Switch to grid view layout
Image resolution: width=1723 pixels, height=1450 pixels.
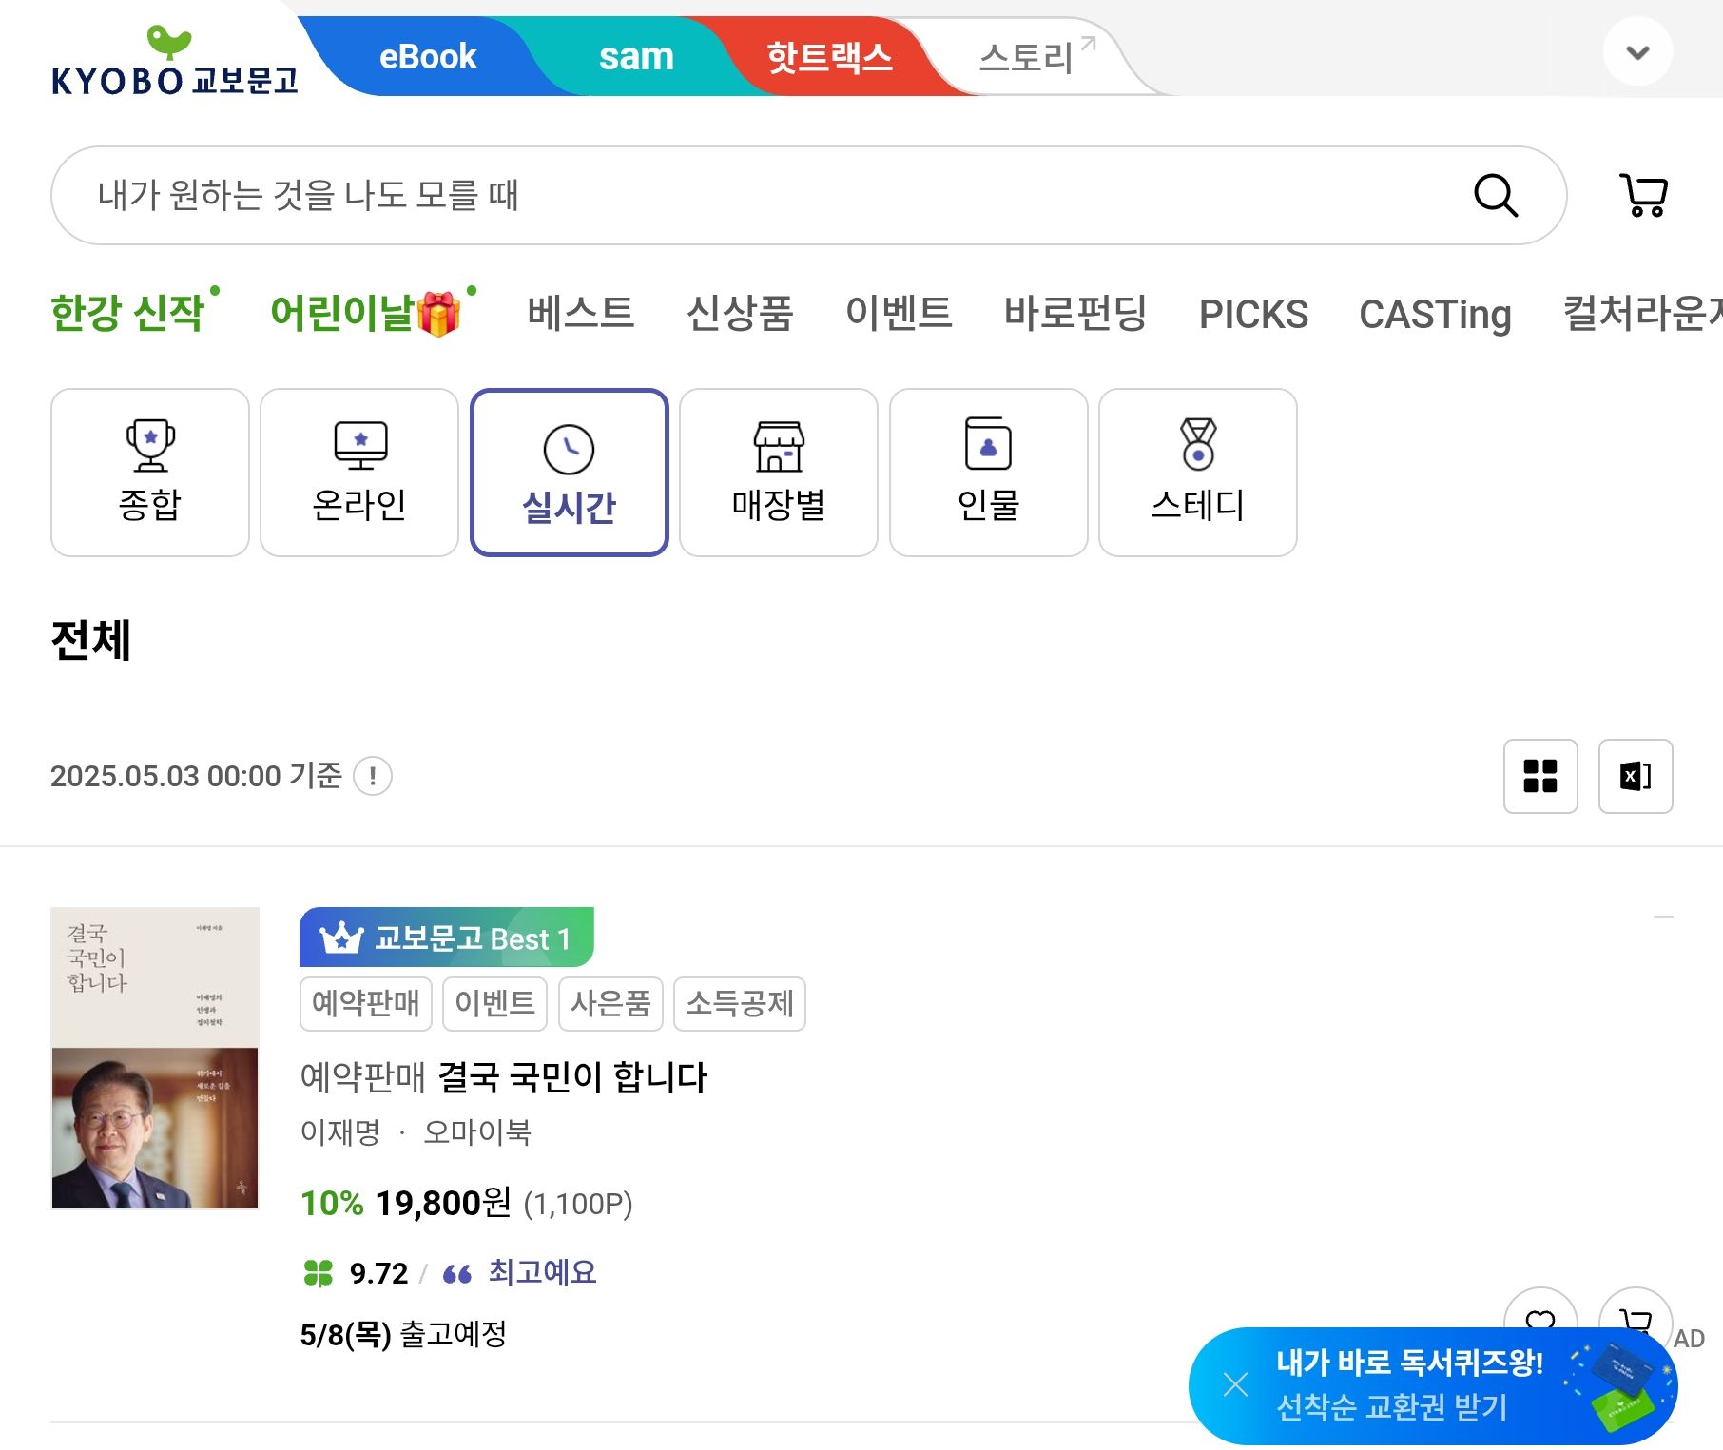[x=1540, y=776]
